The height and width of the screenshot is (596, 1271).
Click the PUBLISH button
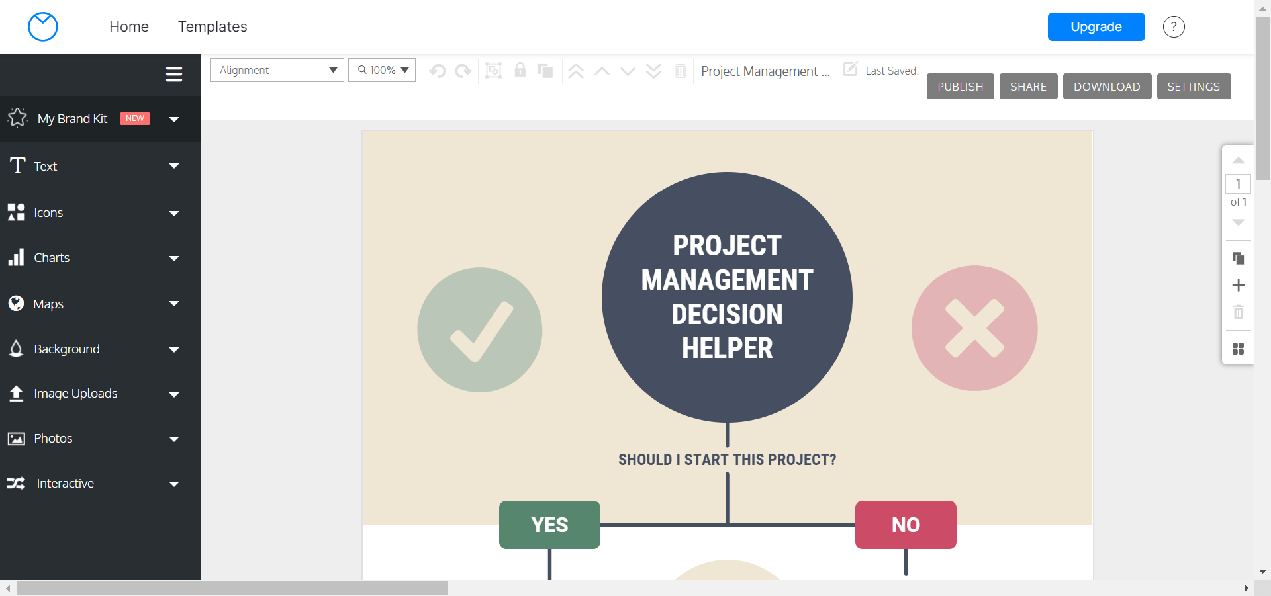click(x=961, y=87)
